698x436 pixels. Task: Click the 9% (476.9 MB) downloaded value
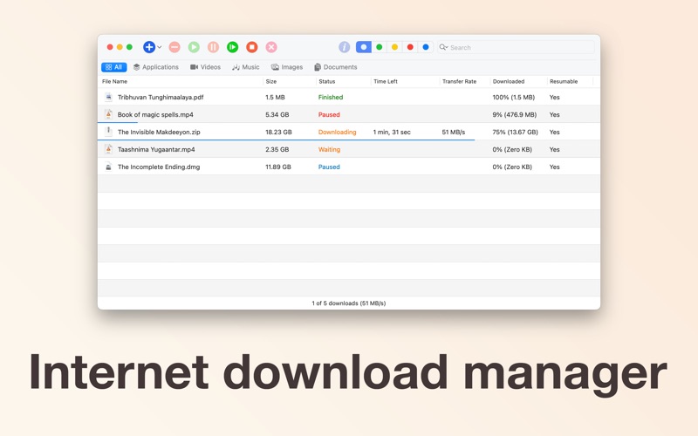tap(514, 114)
